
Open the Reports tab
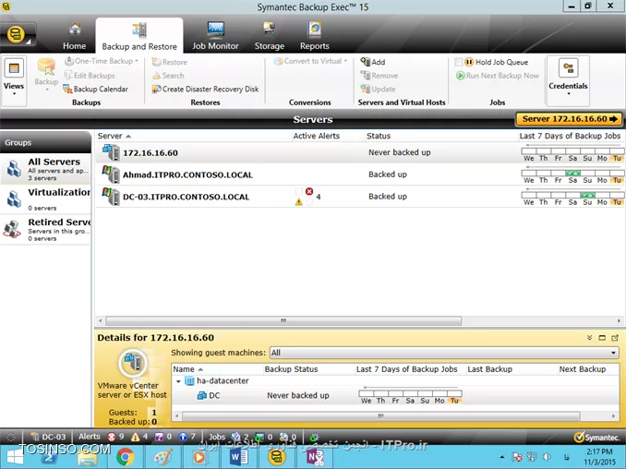[x=315, y=36]
